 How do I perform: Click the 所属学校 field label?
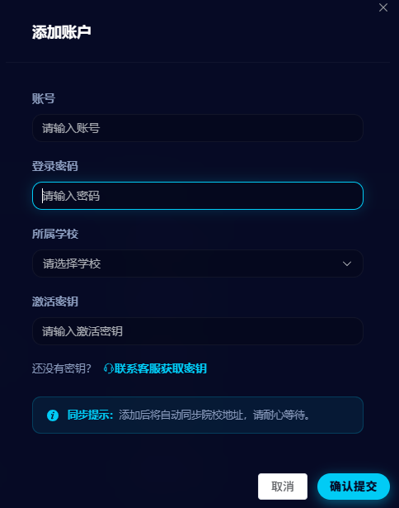click(x=55, y=234)
